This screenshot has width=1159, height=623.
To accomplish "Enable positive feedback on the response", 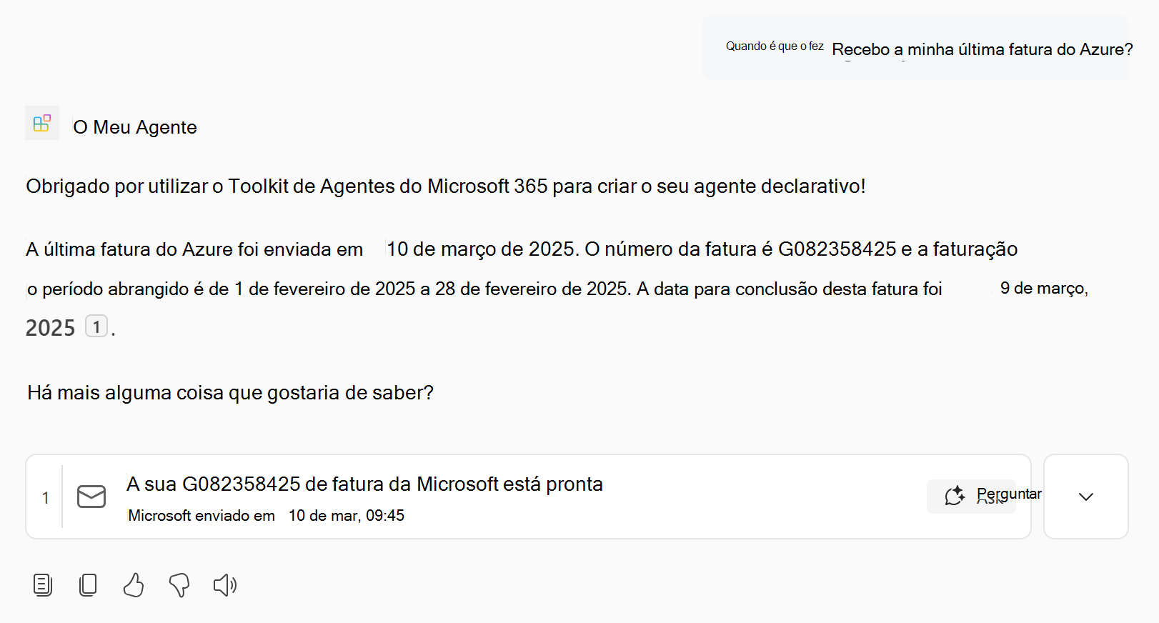I will tap(133, 585).
